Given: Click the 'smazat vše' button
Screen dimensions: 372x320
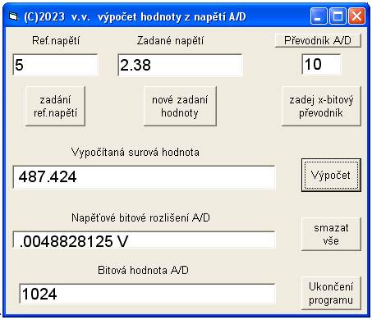Looking at the screenshot, I should pos(331,234).
